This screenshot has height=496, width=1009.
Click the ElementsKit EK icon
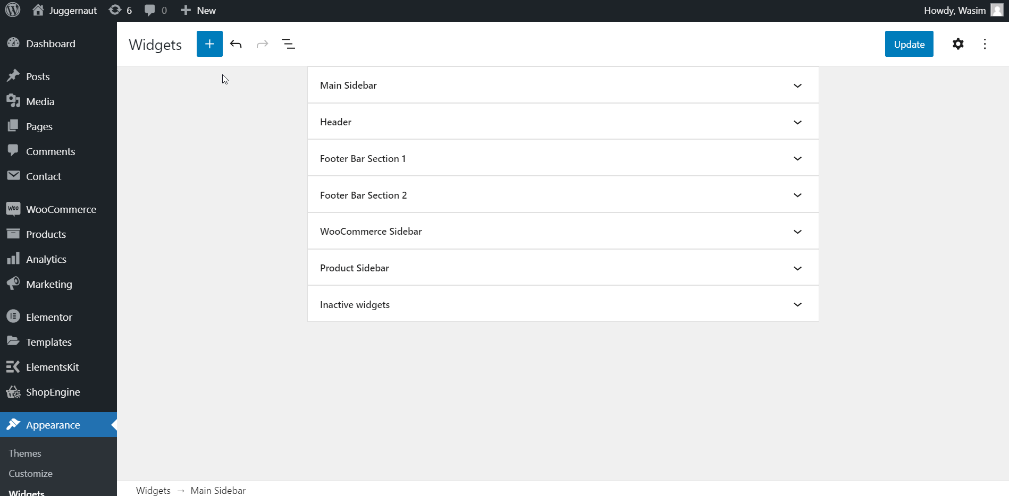point(13,366)
